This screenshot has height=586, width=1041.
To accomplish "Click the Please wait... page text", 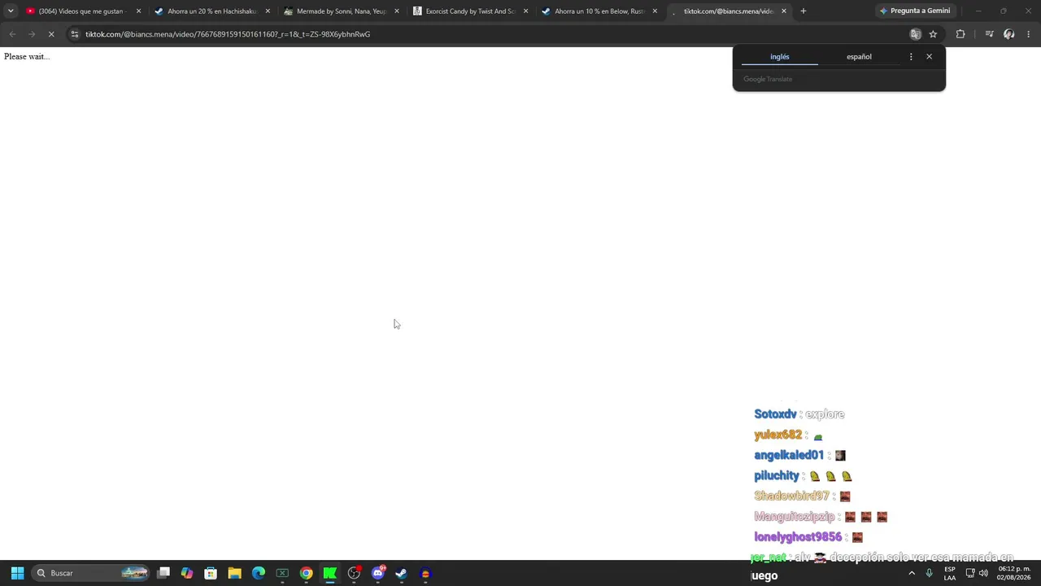I will coord(27,56).
